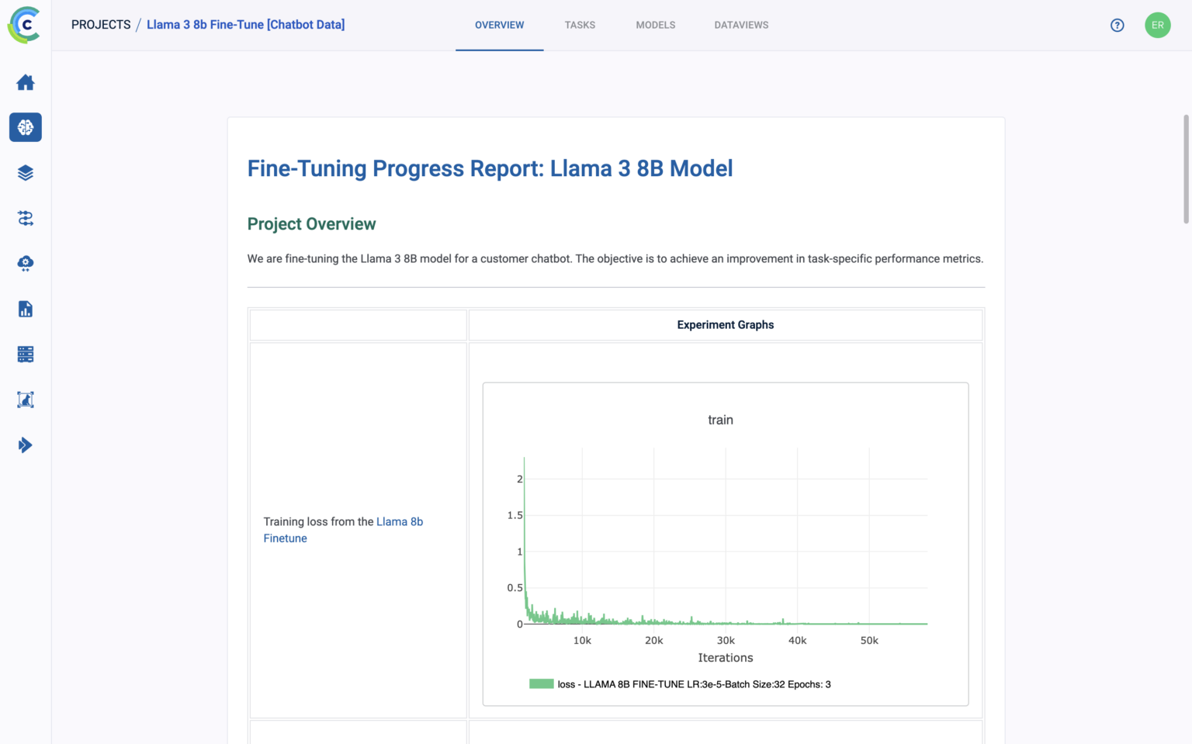Select the Projects brain icon in the sidebar
1192x744 pixels.
26,127
